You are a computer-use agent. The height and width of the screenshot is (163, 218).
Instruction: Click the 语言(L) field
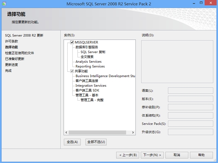click(190, 91)
